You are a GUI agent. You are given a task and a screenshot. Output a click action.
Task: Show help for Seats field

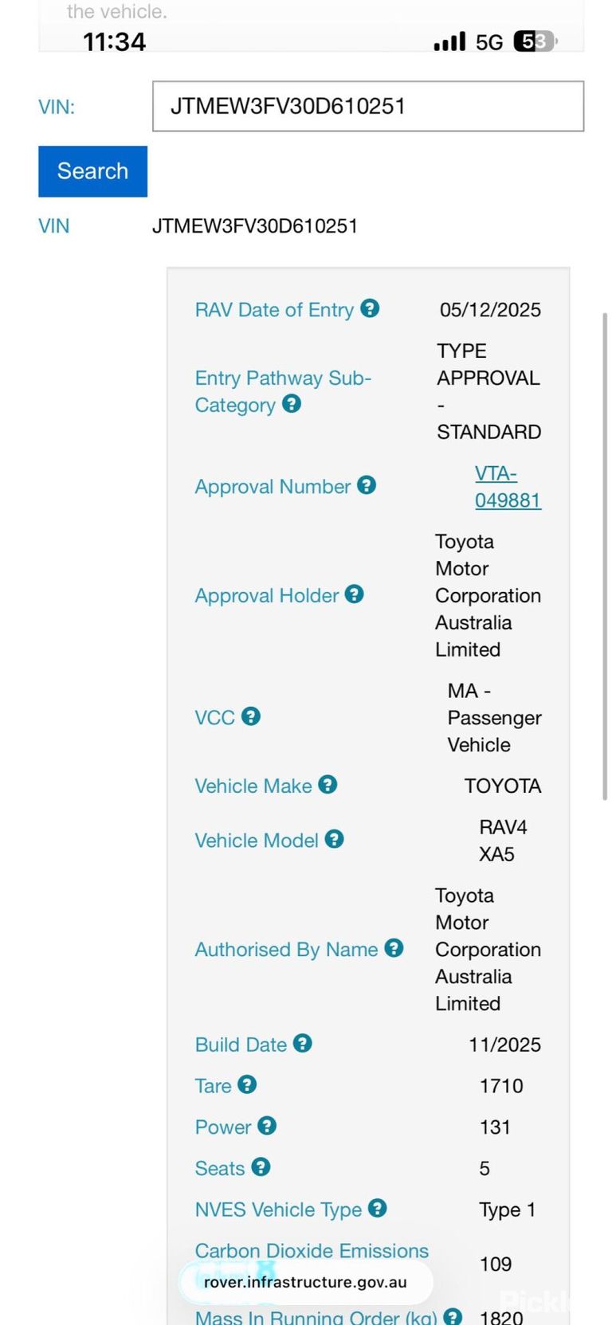261,1167
